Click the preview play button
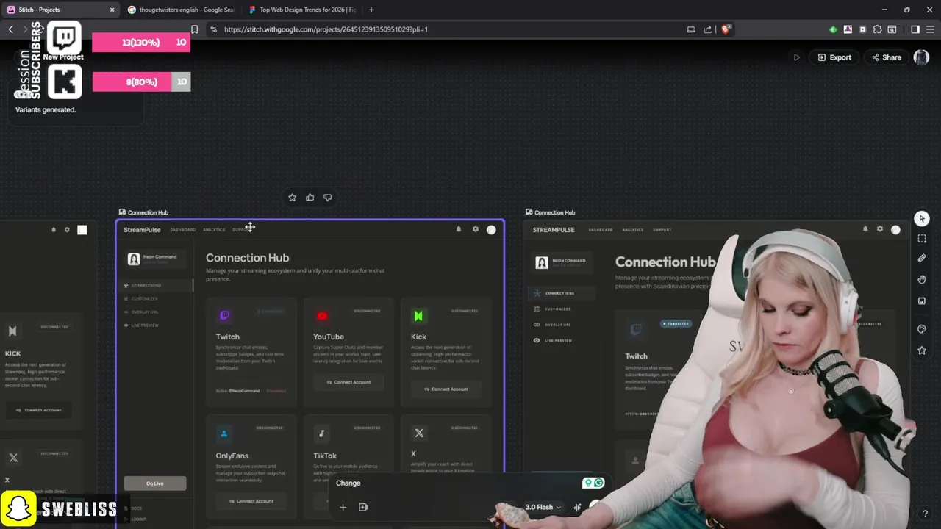This screenshot has height=529, width=941. (796, 57)
